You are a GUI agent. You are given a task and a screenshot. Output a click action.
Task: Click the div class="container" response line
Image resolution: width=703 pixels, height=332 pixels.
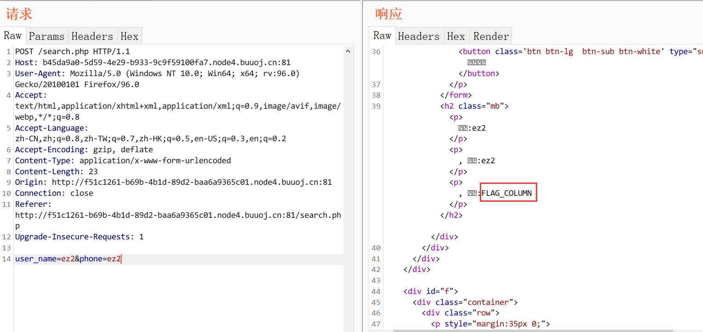[465, 302]
